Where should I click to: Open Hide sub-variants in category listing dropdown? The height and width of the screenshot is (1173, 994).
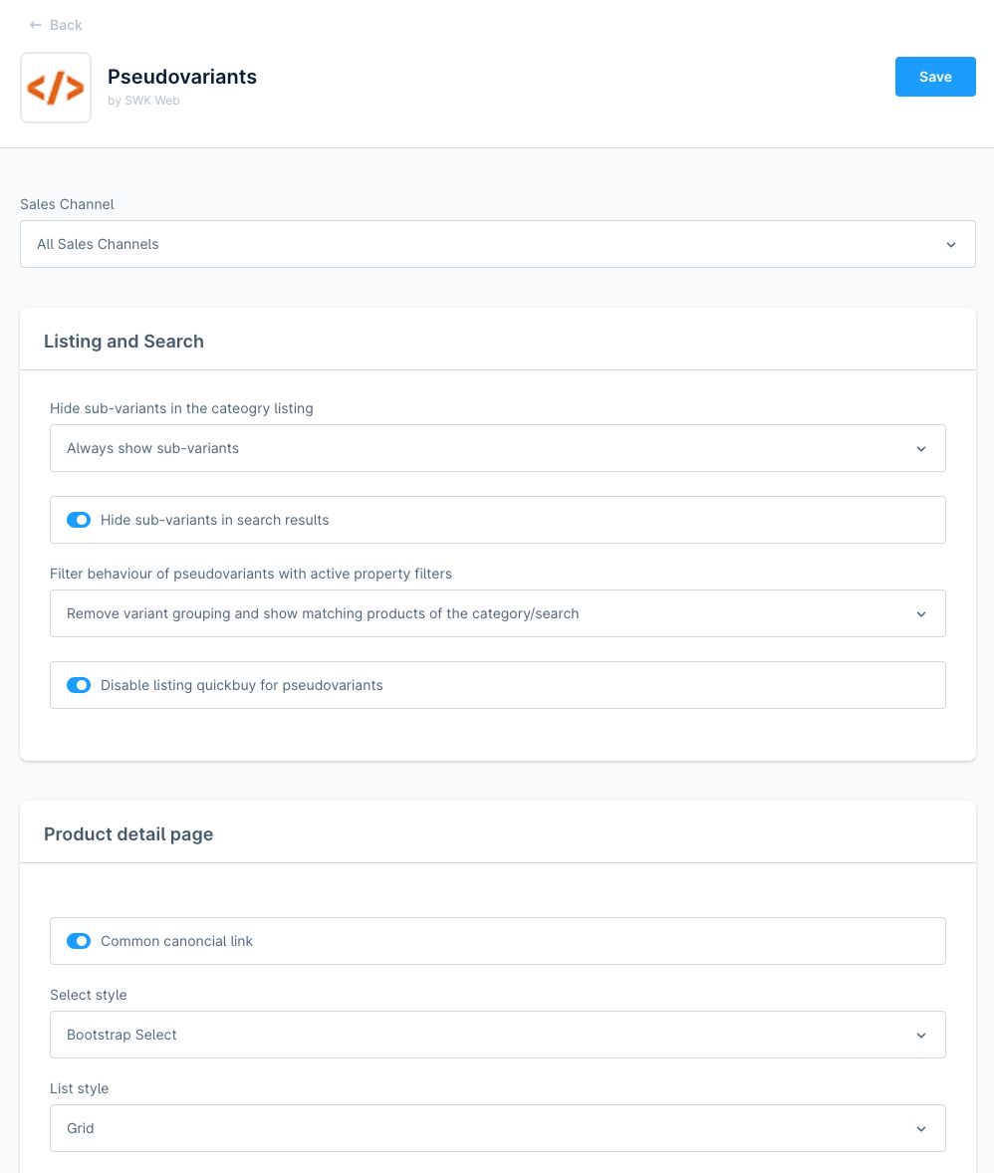point(498,448)
